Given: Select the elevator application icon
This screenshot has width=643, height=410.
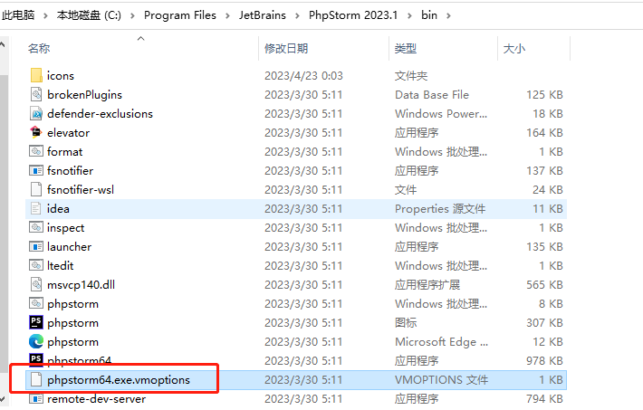Looking at the screenshot, I should point(36,133).
